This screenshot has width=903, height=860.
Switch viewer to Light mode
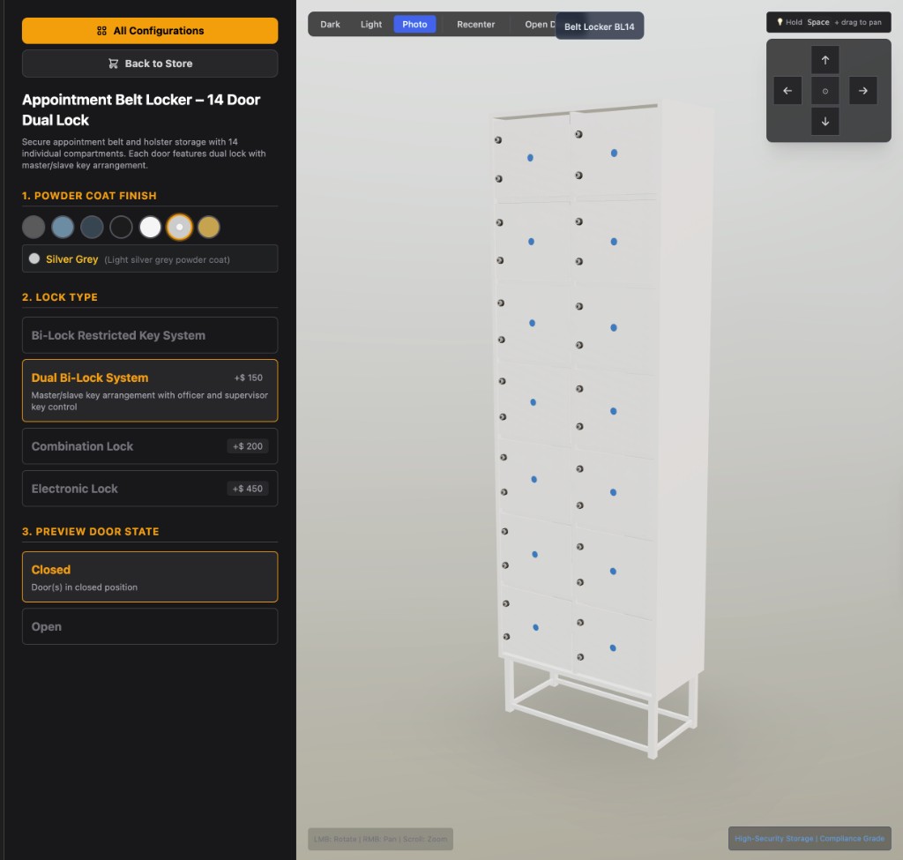[371, 25]
